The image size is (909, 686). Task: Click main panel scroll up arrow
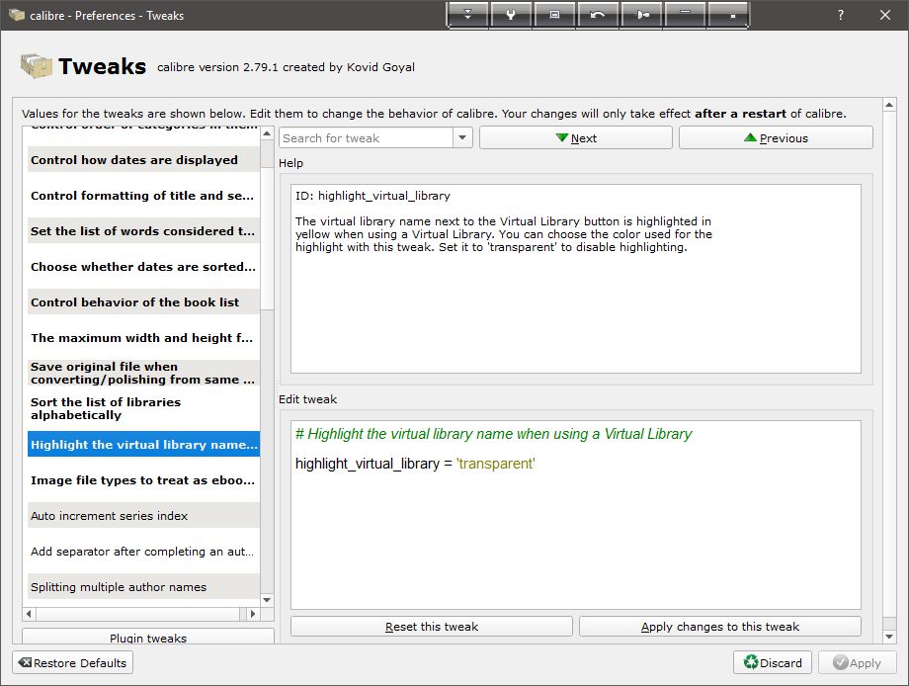point(888,105)
